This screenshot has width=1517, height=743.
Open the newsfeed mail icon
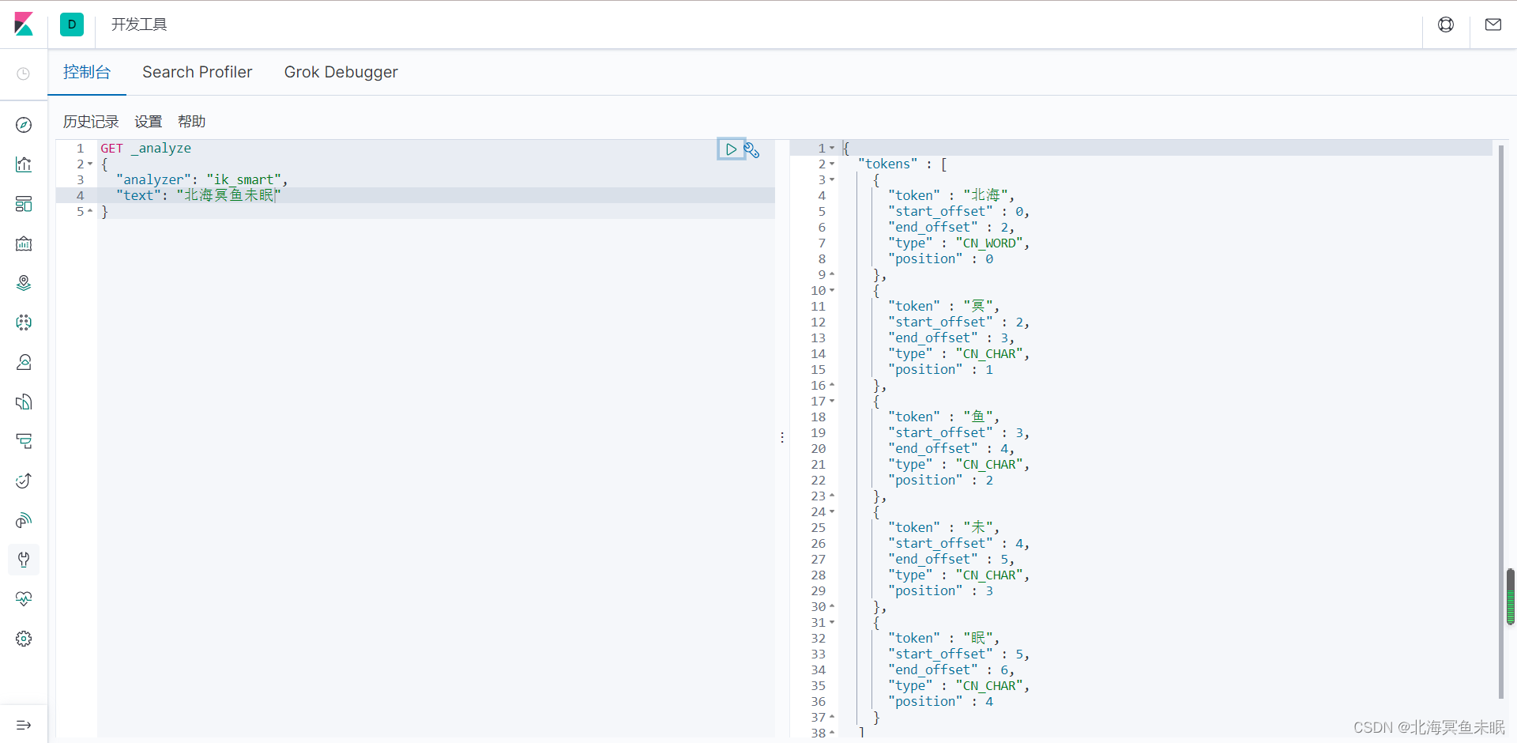pos(1493,25)
